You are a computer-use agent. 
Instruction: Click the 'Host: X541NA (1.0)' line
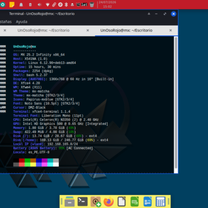[x=30, y=59]
